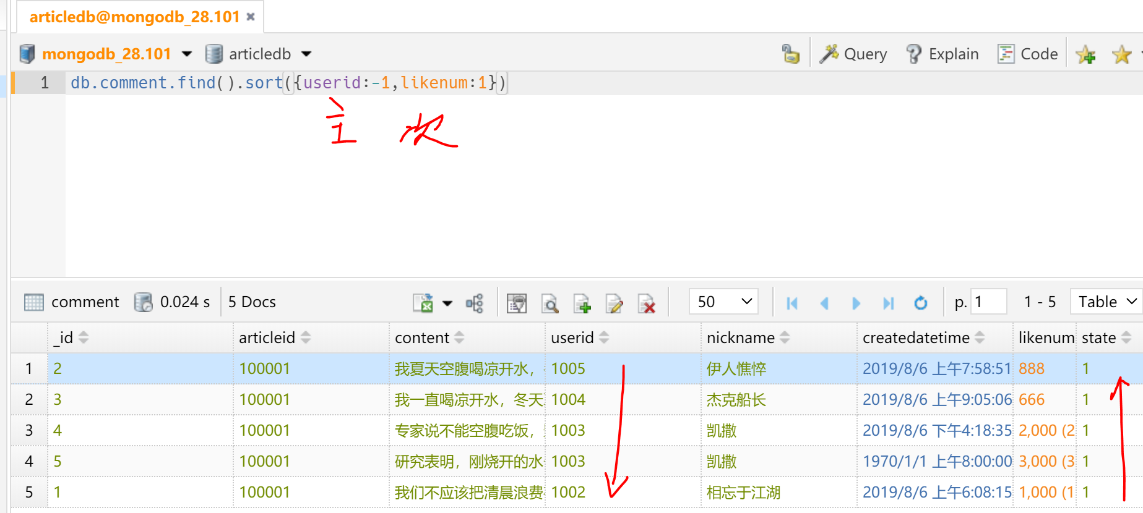The image size is (1143, 513).
Task: Click the Explain button
Action: [942, 54]
